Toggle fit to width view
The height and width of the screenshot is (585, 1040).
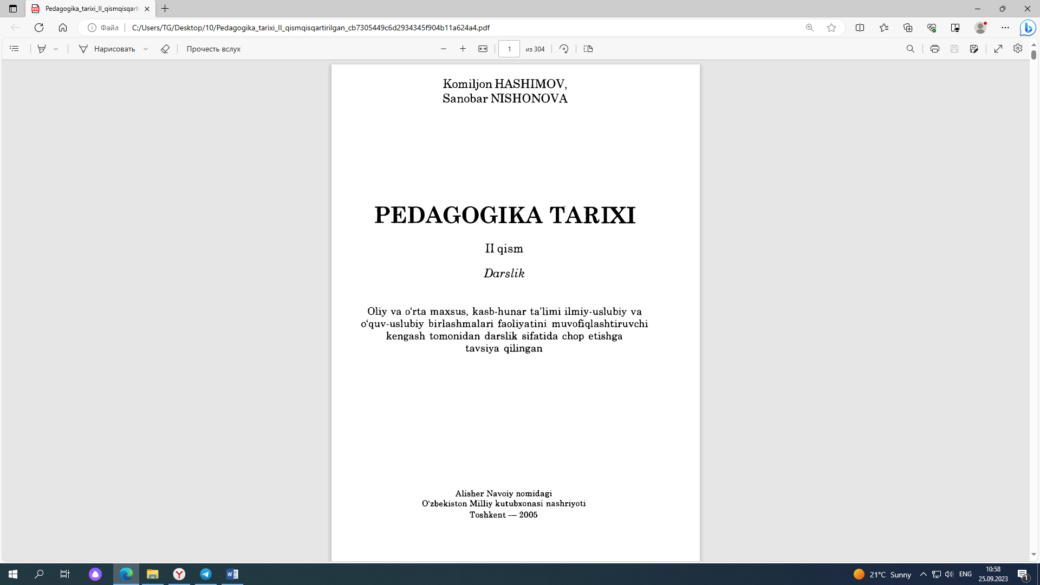coord(483,49)
